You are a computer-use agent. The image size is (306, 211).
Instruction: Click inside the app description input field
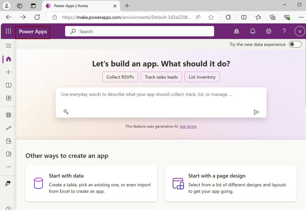[151, 94]
